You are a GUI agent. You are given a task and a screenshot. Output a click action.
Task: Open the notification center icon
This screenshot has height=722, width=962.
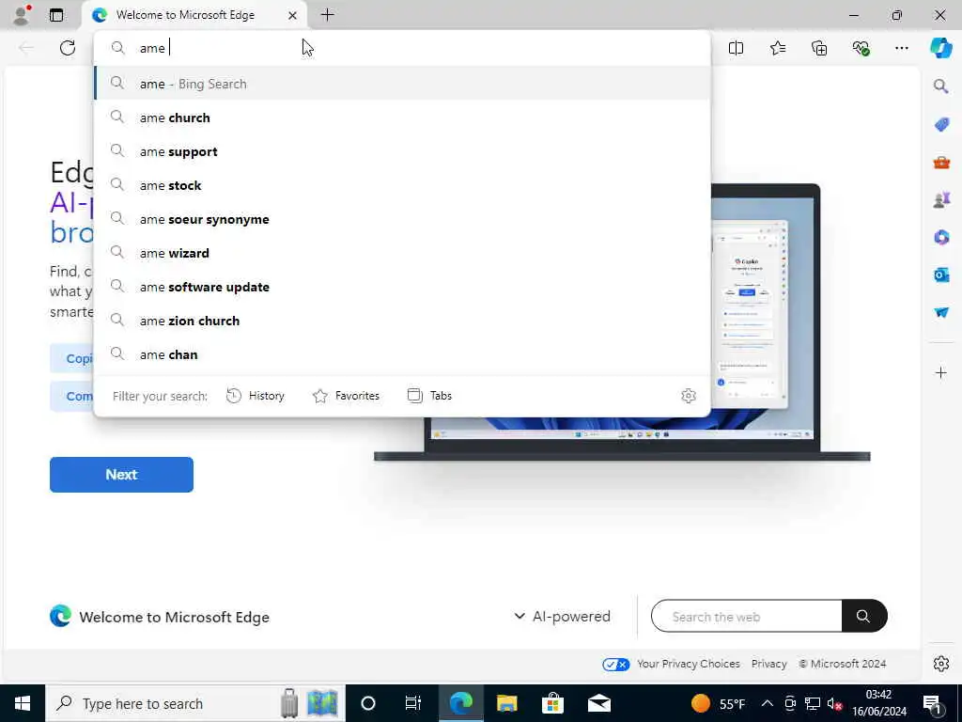pos(933,703)
